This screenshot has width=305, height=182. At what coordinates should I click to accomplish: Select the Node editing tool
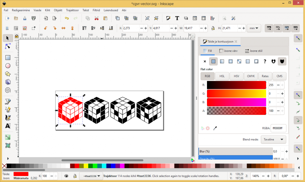[7, 47]
